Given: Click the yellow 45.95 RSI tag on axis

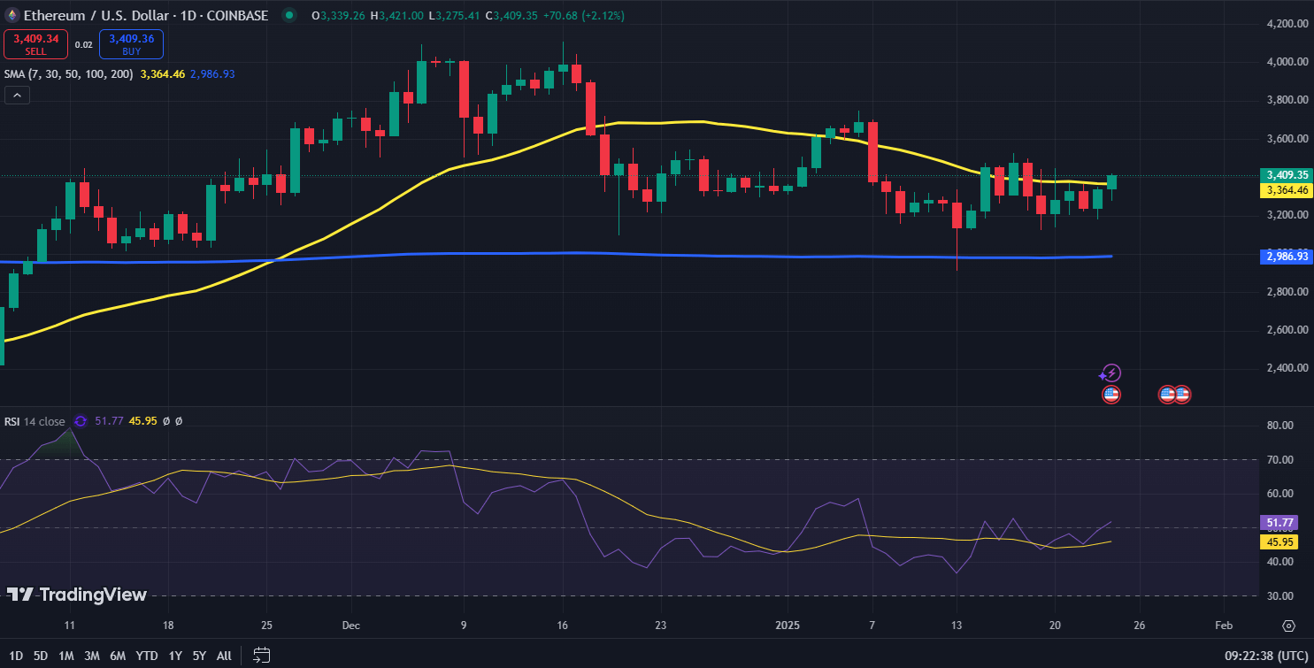Looking at the screenshot, I should (x=1278, y=541).
